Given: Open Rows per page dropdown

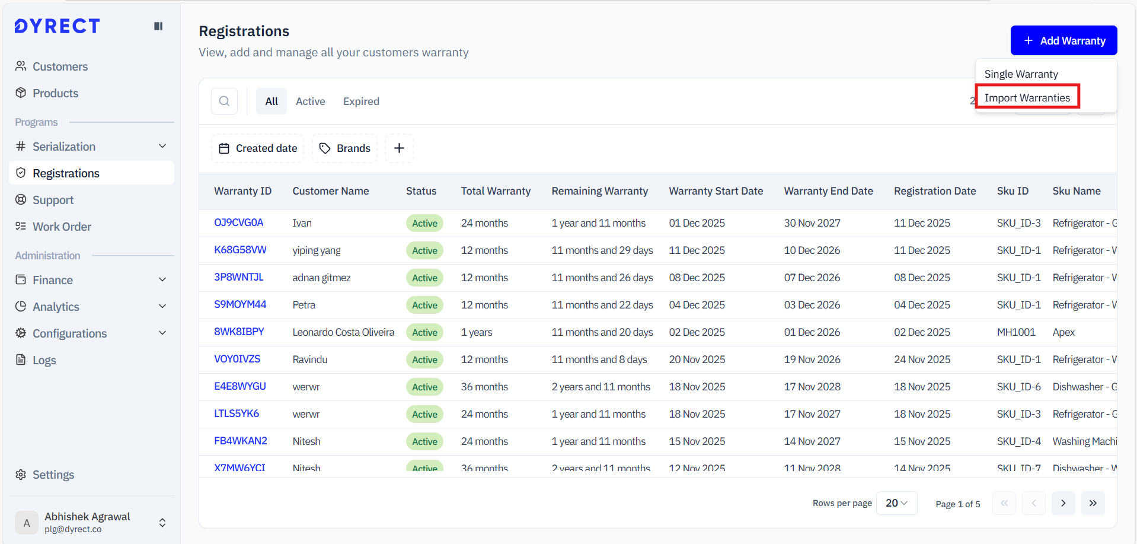Looking at the screenshot, I should pos(896,503).
